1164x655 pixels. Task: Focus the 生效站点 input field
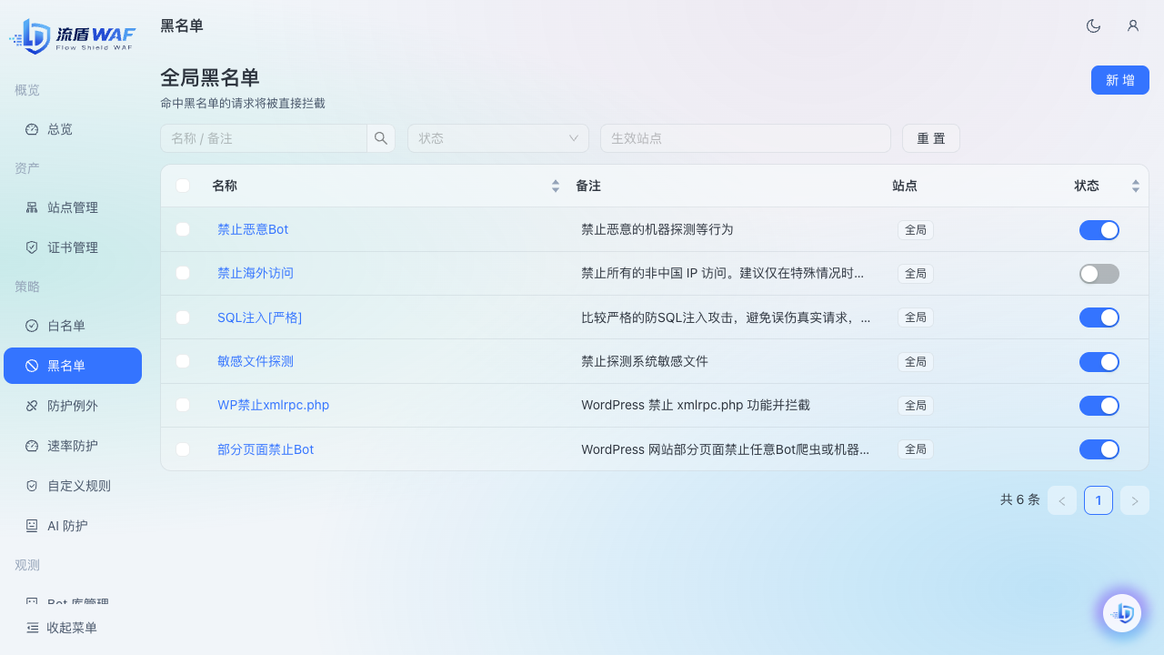click(x=746, y=138)
